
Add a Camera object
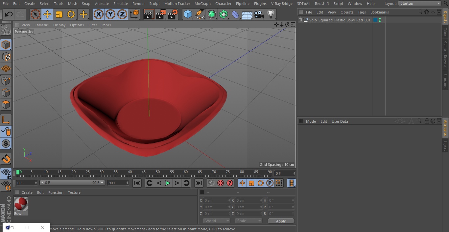click(x=259, y=14)
